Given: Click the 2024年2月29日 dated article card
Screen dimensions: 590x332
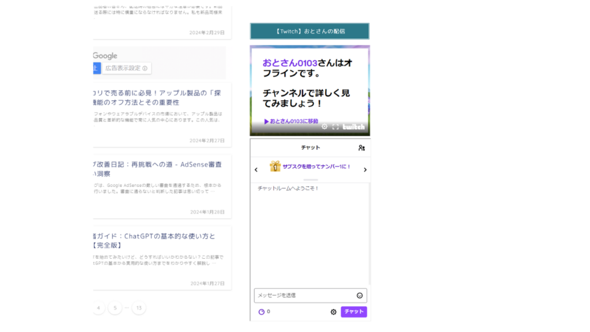Looking at the screenshot, I should point(162,22).
